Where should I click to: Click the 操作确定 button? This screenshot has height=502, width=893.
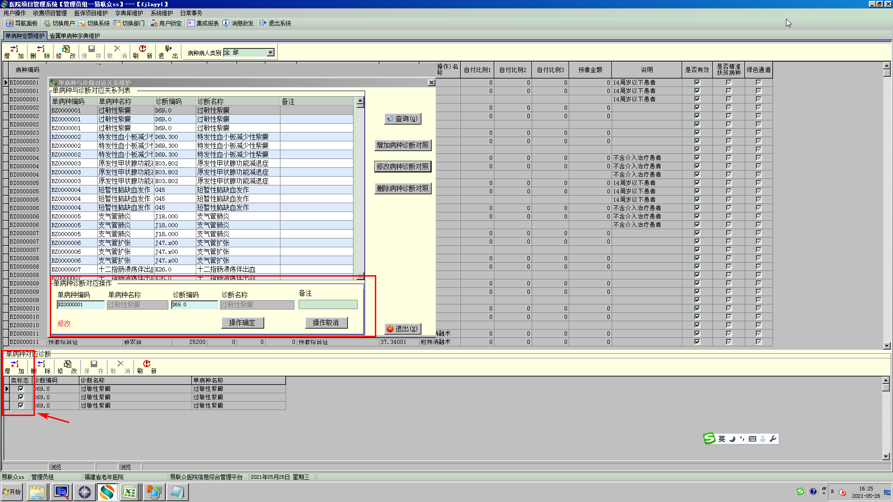[x=242, y=323]
